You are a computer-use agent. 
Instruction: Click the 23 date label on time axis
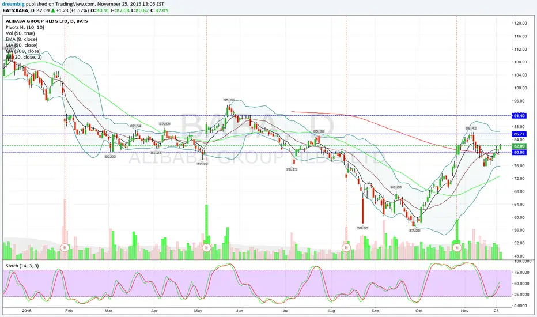(x=496, y=311)
